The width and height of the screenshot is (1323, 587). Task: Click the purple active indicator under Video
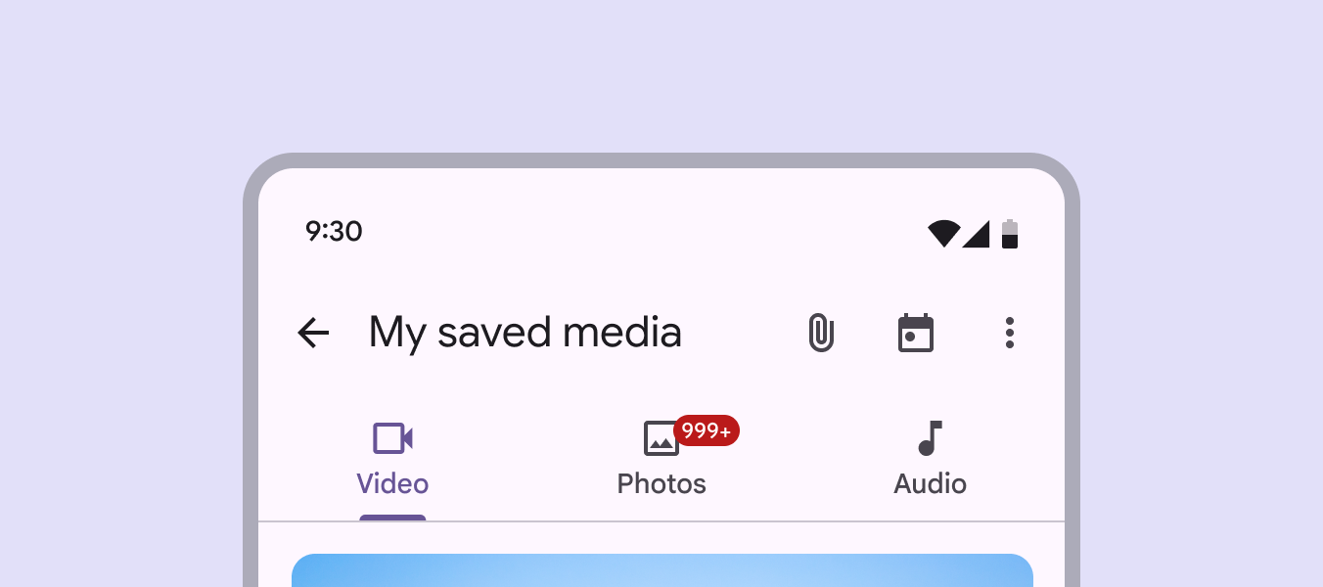[392, 518]
